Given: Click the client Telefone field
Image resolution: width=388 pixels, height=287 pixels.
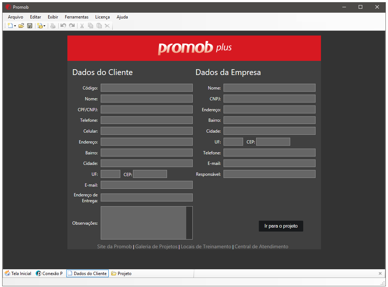Looking at the screenshot, I should coord(146,120).
